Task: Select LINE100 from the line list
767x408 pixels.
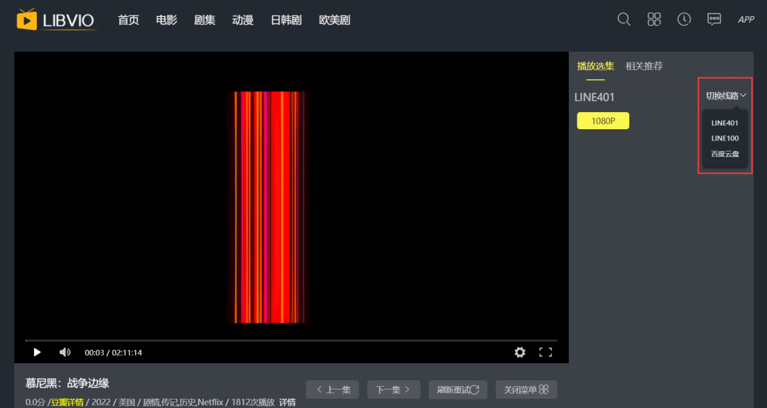Action: pyautogui.click(x=725, y=138)
